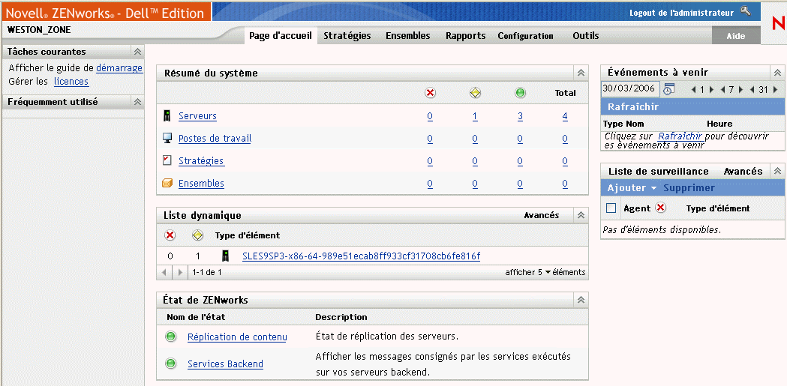Click the Supprimer button in Liste de surveillance
Image resolution: width=787 pixels, height=386 pixels.
tap(689, 188)
